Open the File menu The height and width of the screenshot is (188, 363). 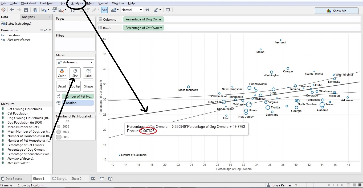pyautogui.click(x=4, y=3)
